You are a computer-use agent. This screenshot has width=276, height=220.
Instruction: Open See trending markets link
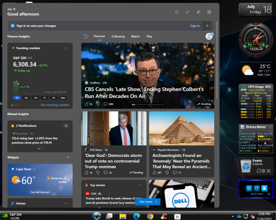[x=55, y=105]
